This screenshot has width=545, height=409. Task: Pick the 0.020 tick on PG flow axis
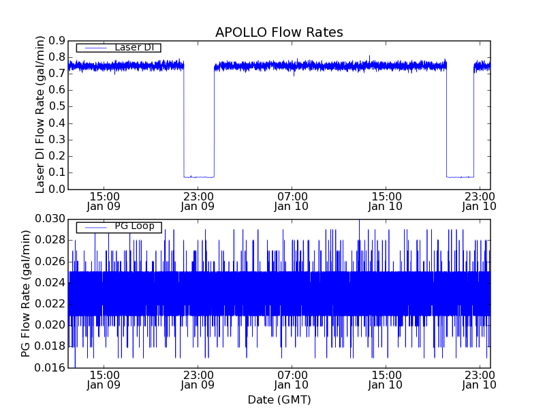pyautogui.click(x=50, y=325)
